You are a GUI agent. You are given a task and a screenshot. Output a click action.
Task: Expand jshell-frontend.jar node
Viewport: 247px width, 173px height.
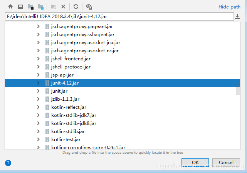(38, 58)
